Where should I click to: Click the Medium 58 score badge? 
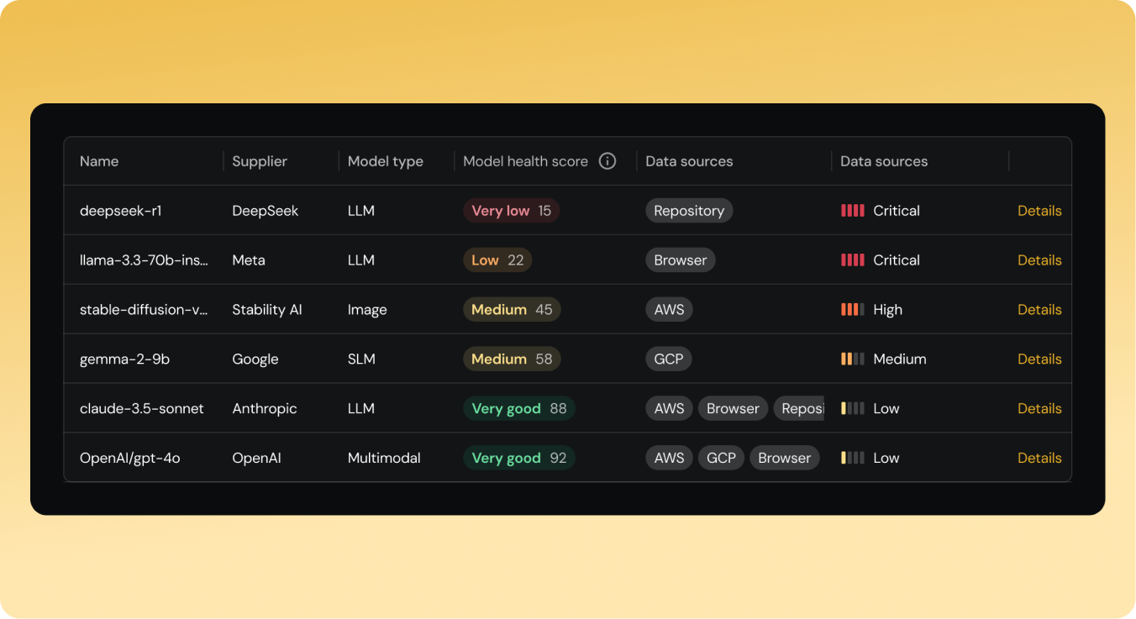512,359
